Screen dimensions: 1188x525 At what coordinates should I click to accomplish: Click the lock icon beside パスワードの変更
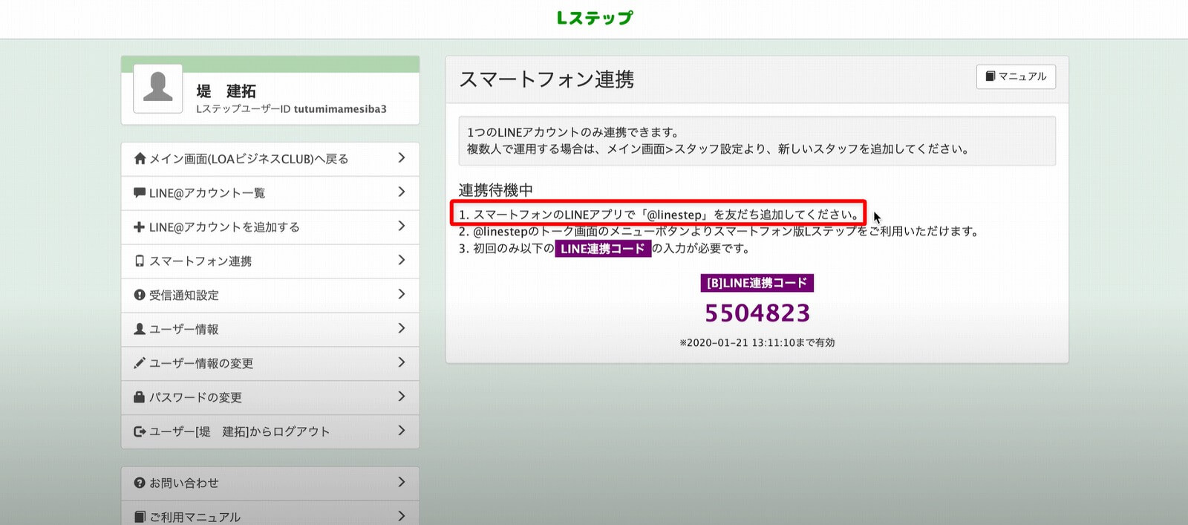coord(140,397)
